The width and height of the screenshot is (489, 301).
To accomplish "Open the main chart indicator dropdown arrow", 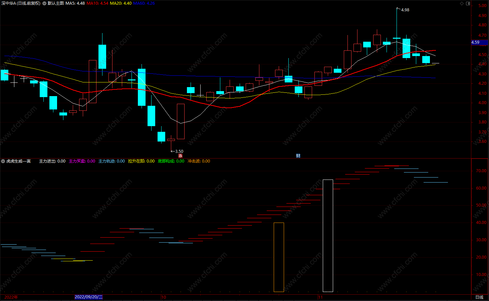I will click(x=44, y=3).
